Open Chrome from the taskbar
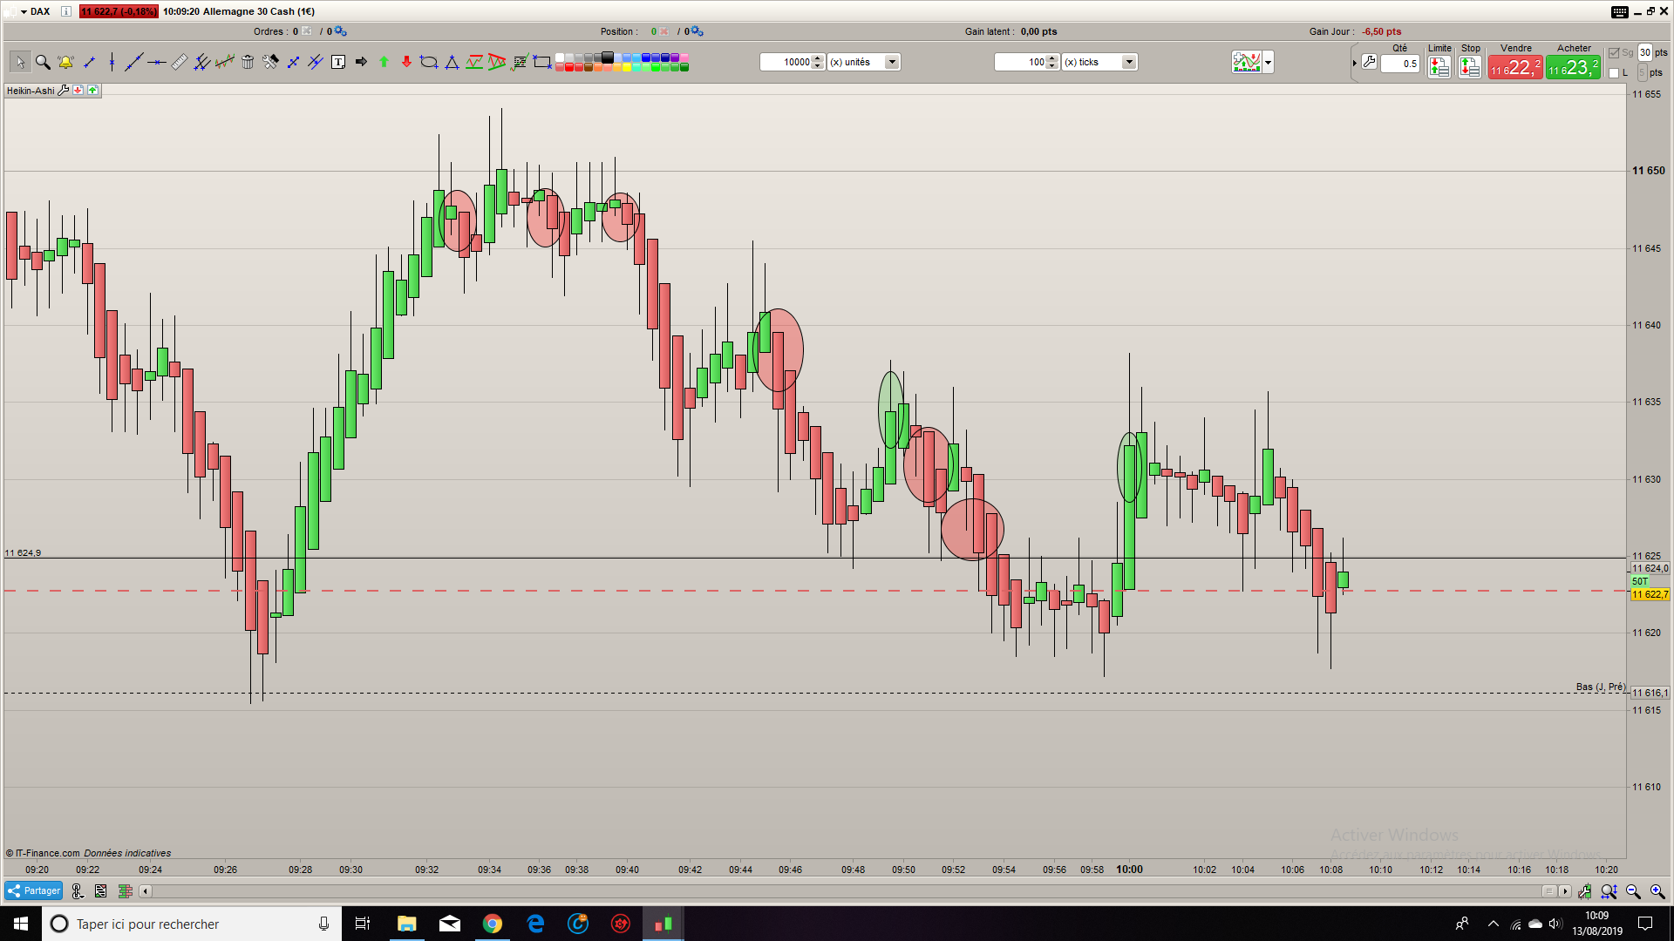Viewport: 1674px width, 941px height. [x=493, y=924]
